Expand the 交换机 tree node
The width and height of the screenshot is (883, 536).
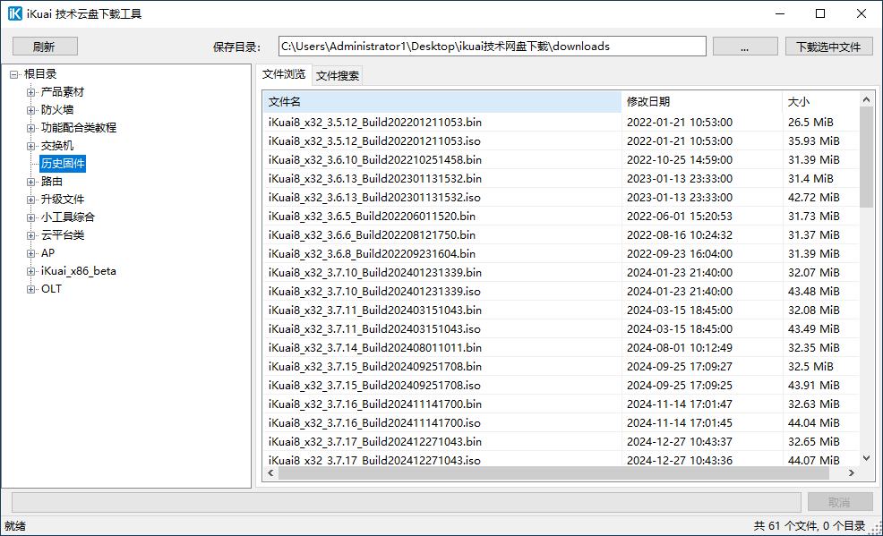click(x=31, y=146)
